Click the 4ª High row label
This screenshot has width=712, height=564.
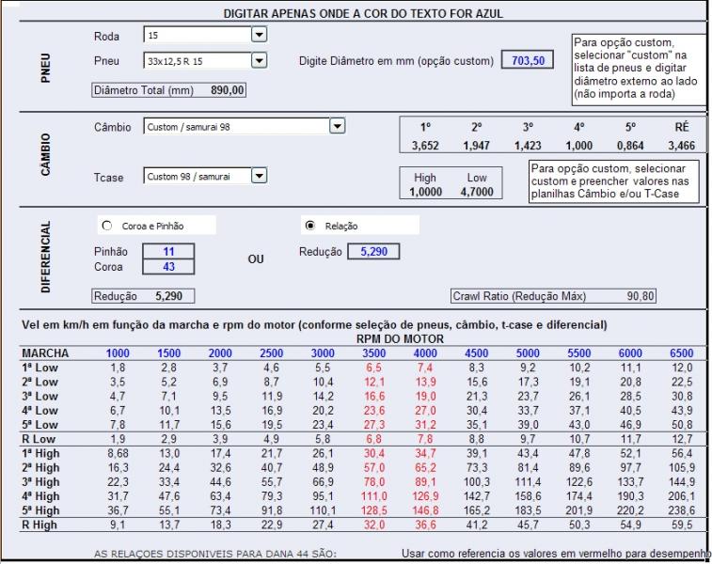[x=40, y=496]
